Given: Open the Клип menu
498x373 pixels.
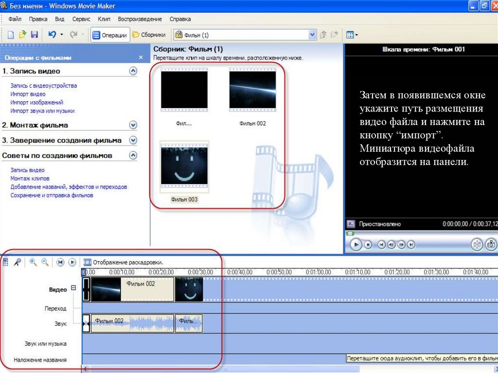Looking at the screenshot, I should [104, 19].
